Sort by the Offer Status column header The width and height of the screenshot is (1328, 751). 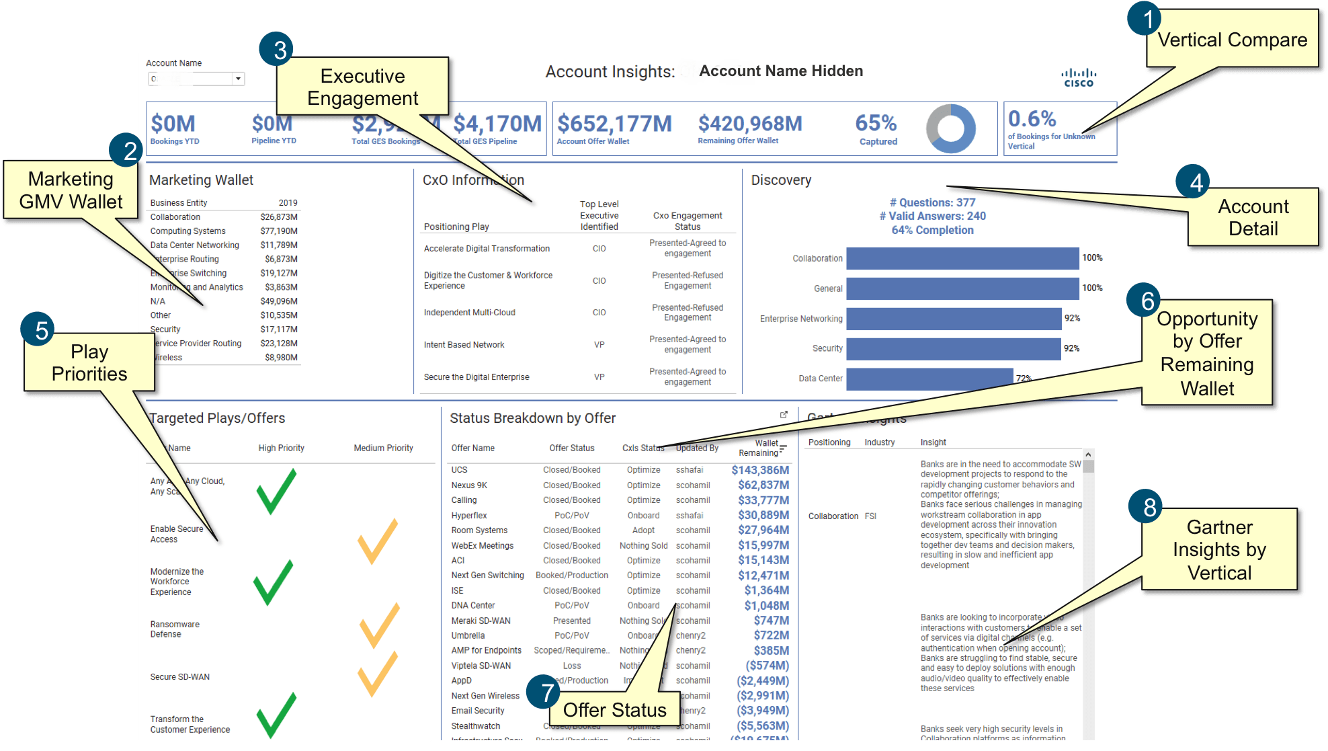click(572, 448)
